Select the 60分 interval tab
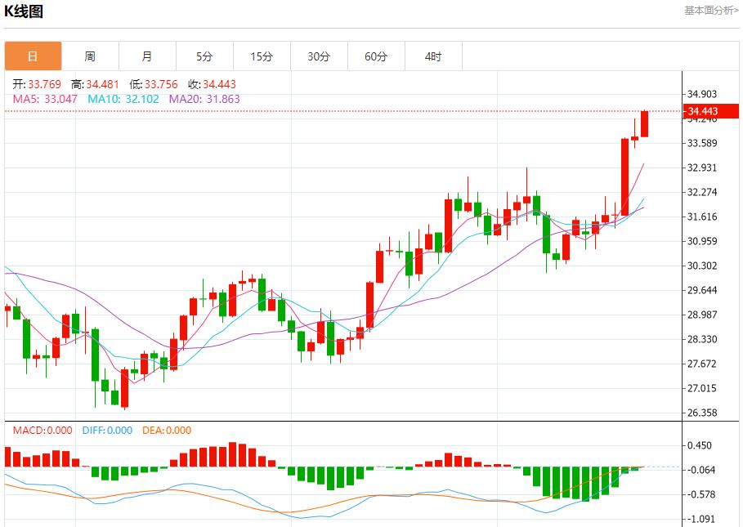 point(376,56)
